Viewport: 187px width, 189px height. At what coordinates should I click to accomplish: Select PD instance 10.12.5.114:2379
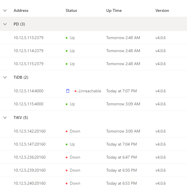28,51
